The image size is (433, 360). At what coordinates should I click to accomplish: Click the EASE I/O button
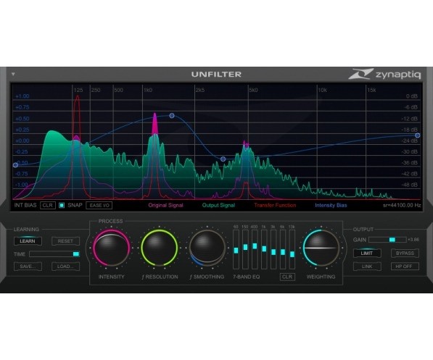point(99,206)
